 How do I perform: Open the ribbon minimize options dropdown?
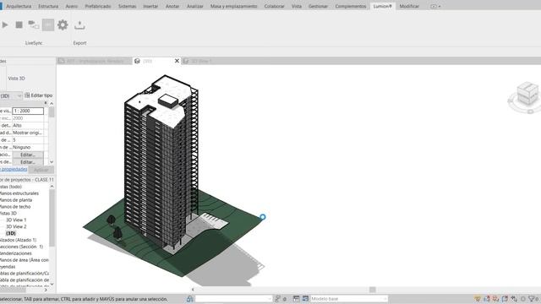tap(435, 6)
